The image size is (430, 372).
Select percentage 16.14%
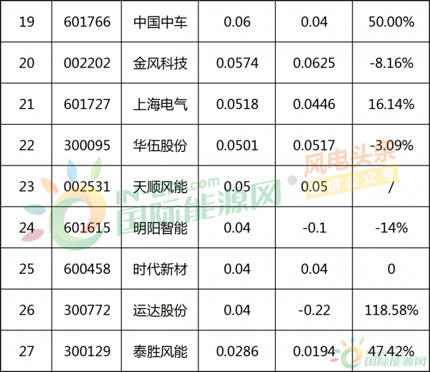391,104
